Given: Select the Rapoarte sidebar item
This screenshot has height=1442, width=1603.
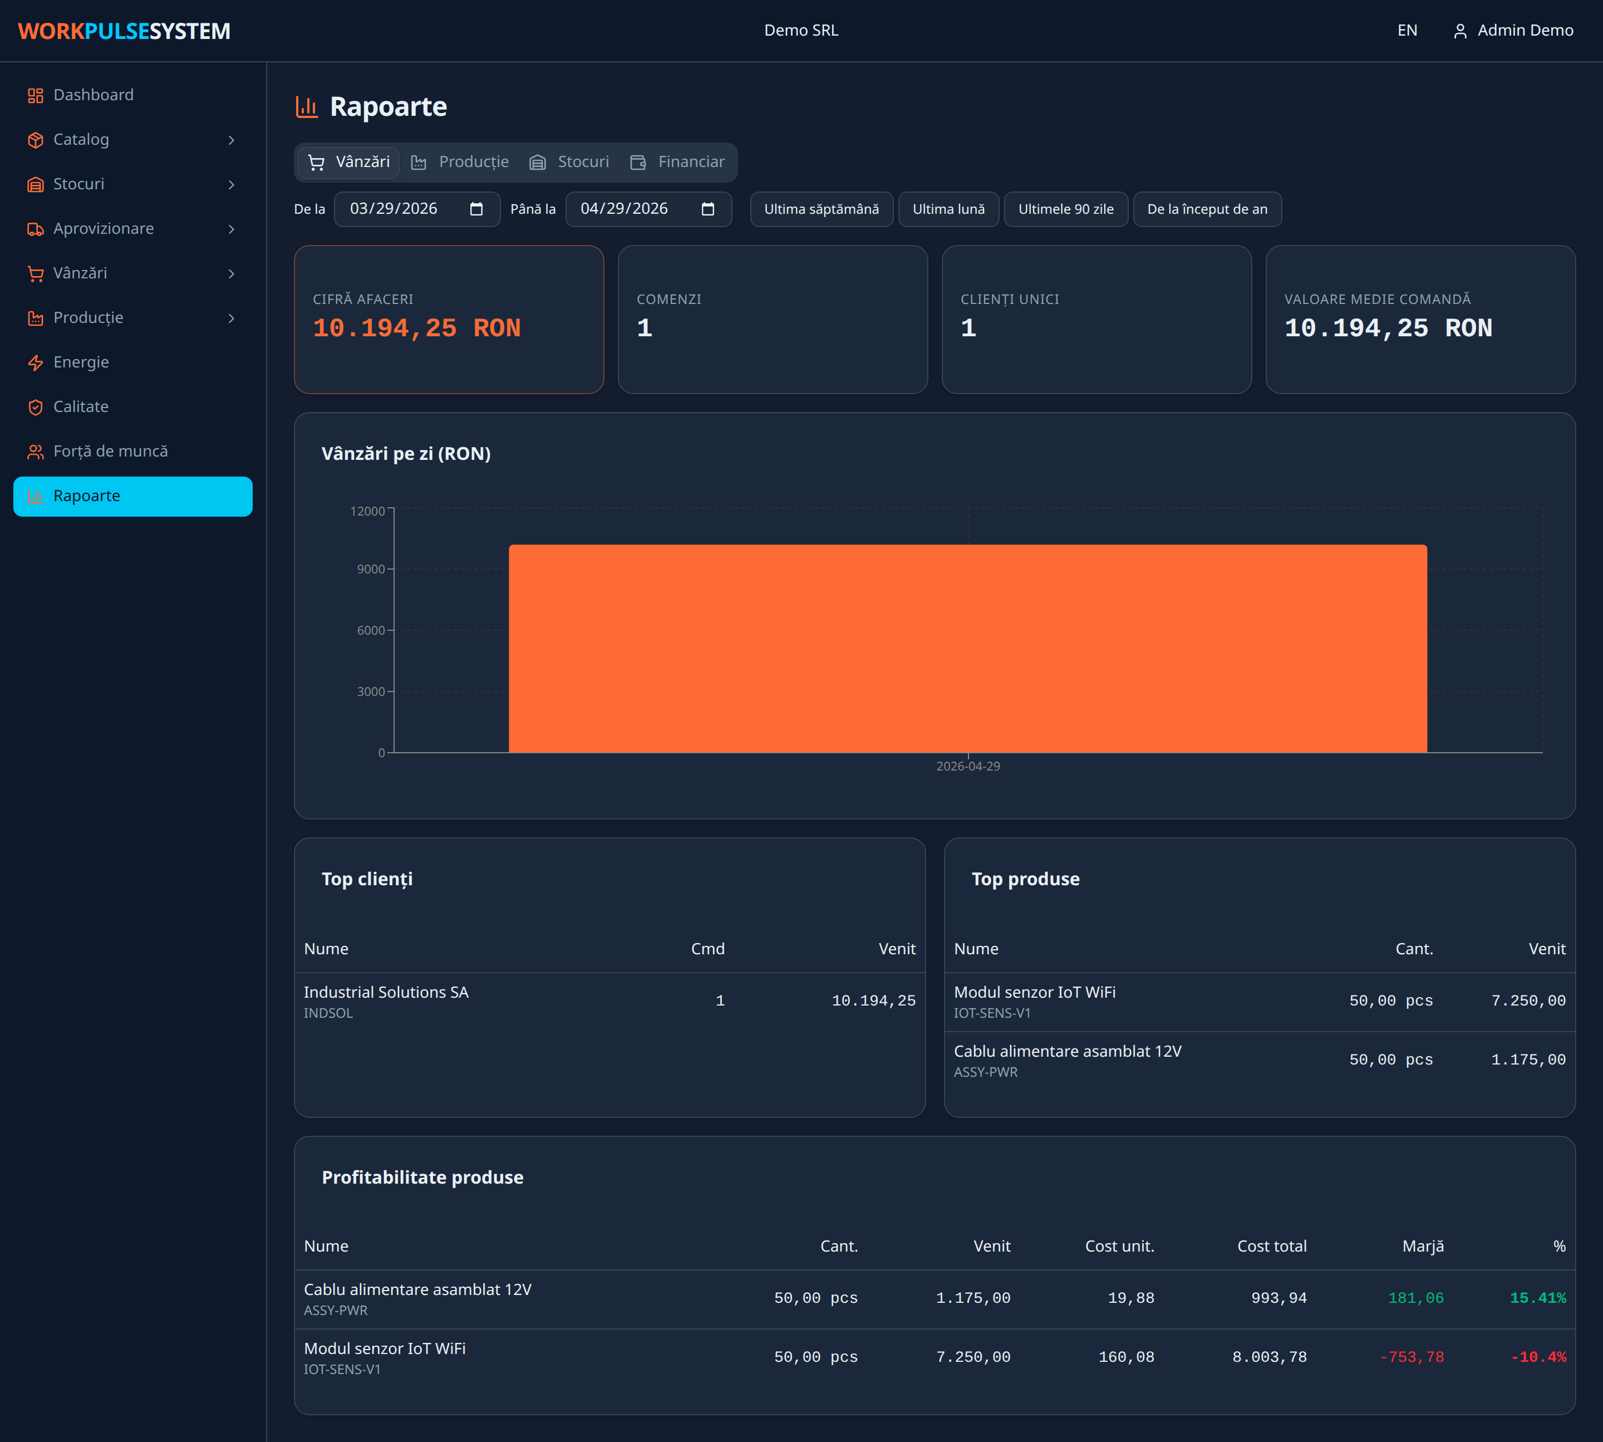Looking at the screenshot, I should [133, 497].
